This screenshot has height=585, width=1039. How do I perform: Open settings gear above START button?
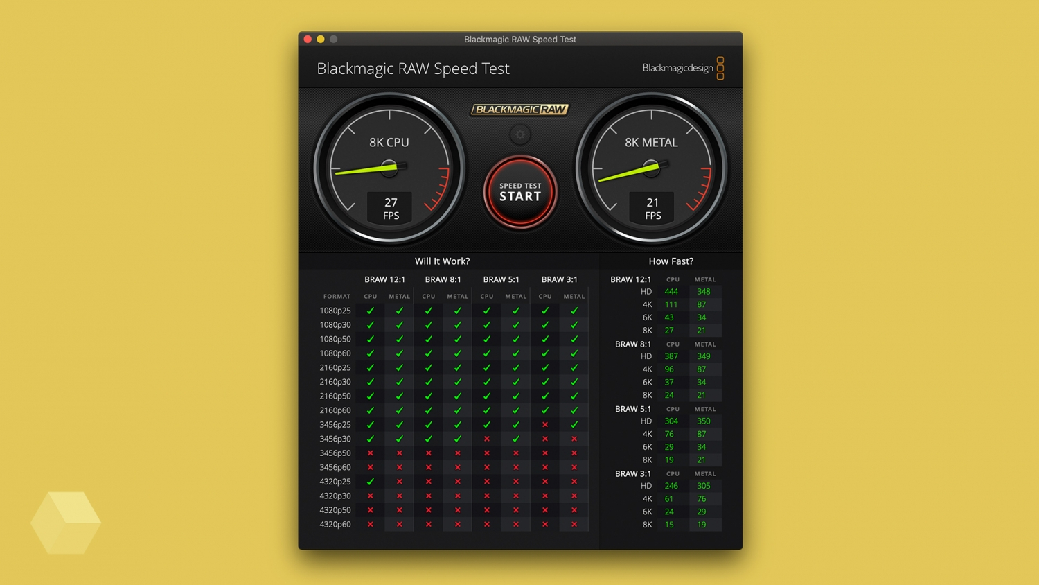tap(520, 134)
